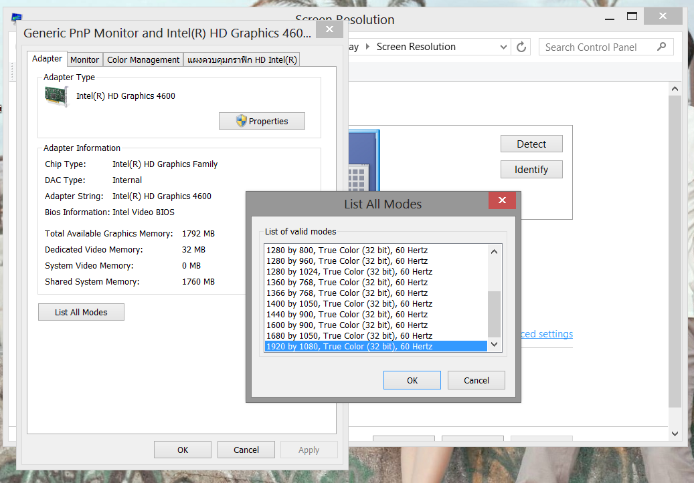Refresh the Screen Resolution address bar

521,47
